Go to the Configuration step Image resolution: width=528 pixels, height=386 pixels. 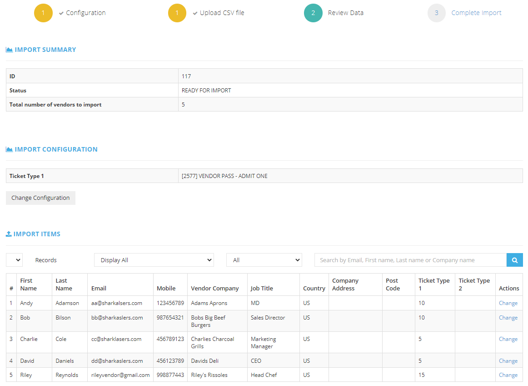pyautogui.click(x=85, y=13)
